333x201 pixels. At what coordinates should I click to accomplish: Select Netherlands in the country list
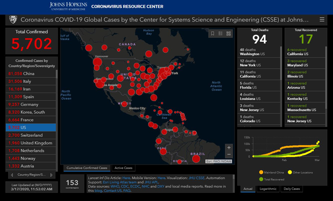[x=31, y=151]
